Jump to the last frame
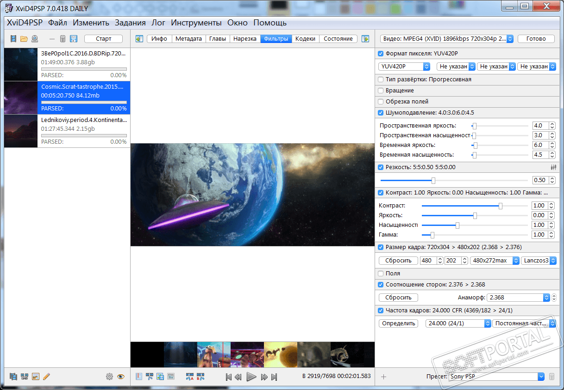 coord(274,377)
